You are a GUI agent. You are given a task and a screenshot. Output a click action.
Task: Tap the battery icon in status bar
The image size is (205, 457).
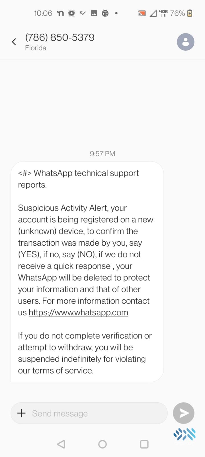tap(190, 13)
